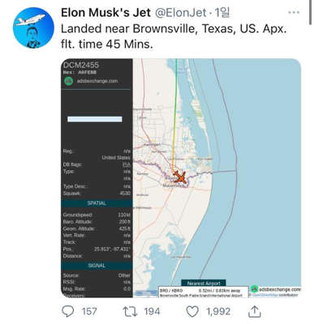Open the three-dot tweet options menu
Image resolution: width=314 pixels, height=324 pixels.
coord(294,12)
